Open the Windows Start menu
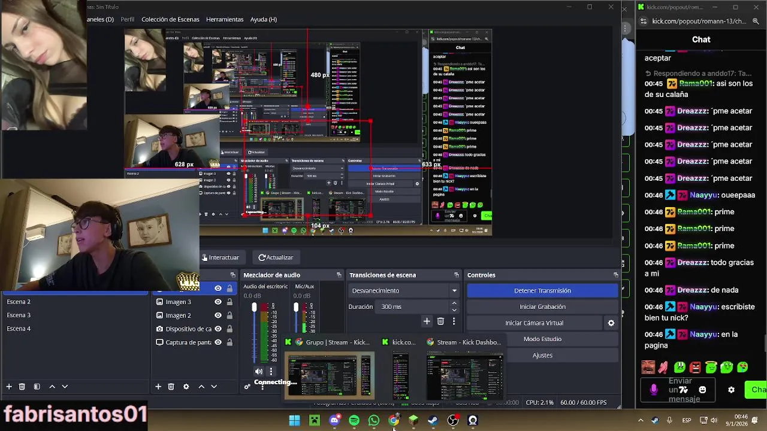The height and width of the screenshot is (431, 767). coord(294,421)
